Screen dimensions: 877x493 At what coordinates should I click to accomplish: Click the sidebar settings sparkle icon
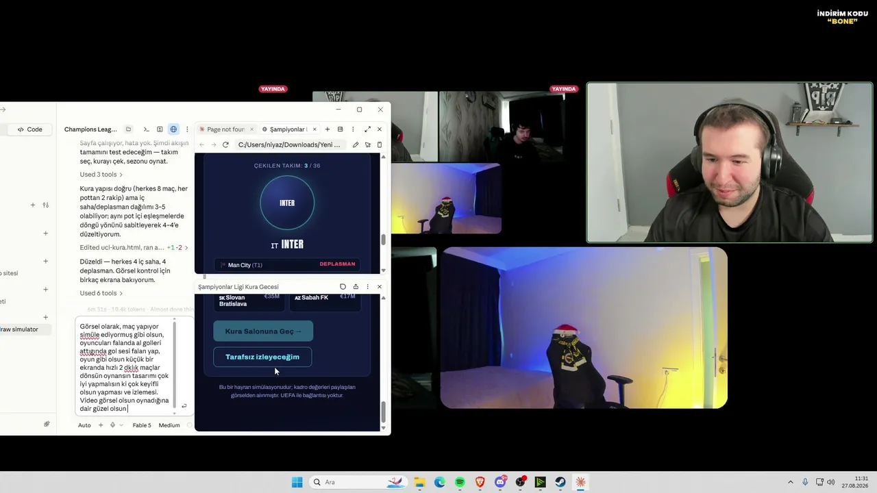coord(47,424)
